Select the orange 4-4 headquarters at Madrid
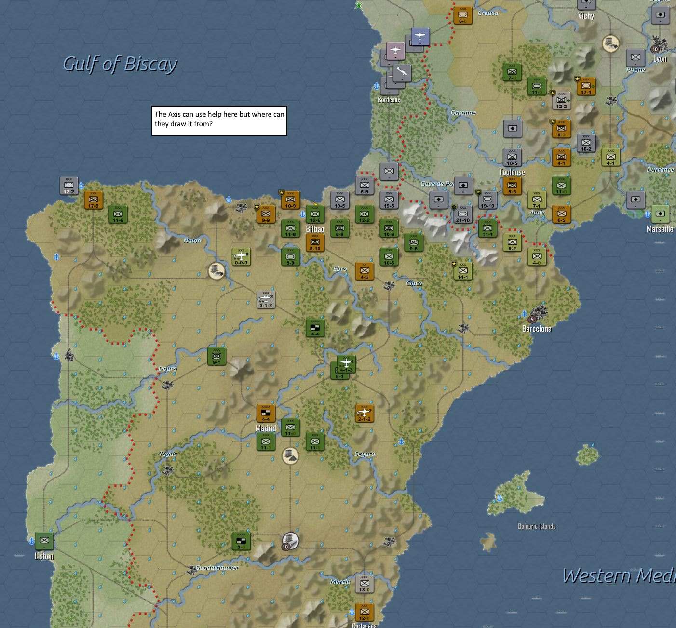The height and width of the screenshot is (628, 676). pos(266,413)
